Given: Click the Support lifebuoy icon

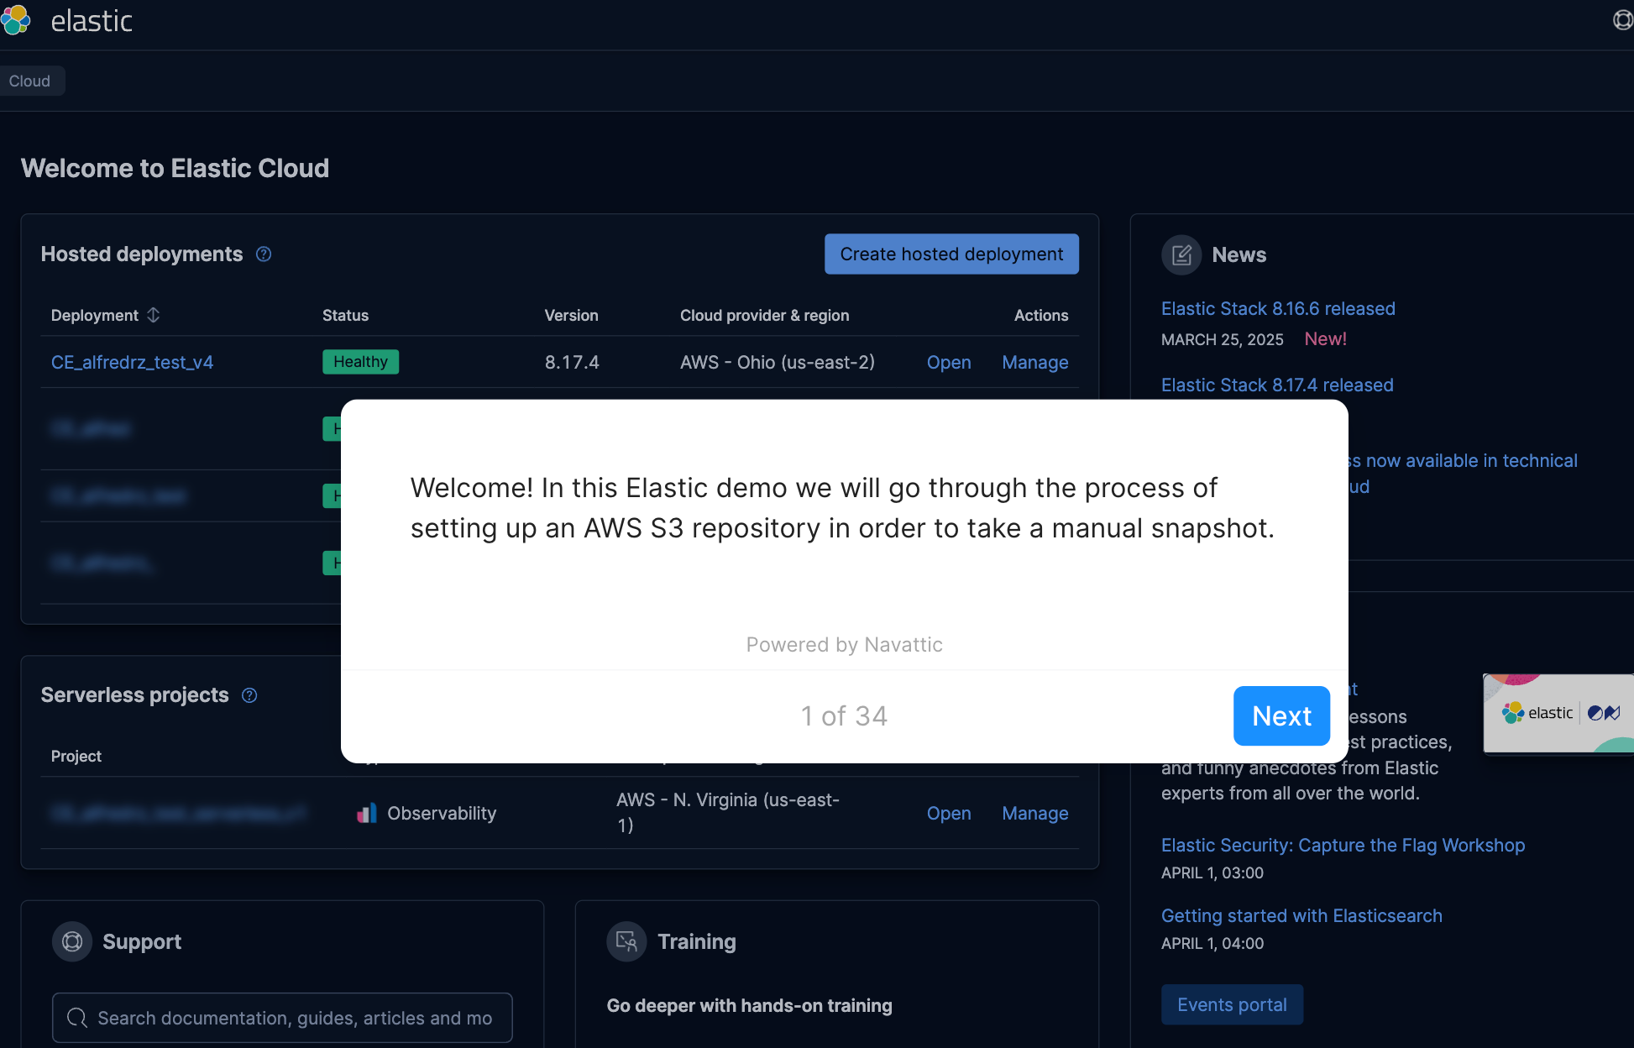Looking at the screenshot, I should click(x=72, y=941).
